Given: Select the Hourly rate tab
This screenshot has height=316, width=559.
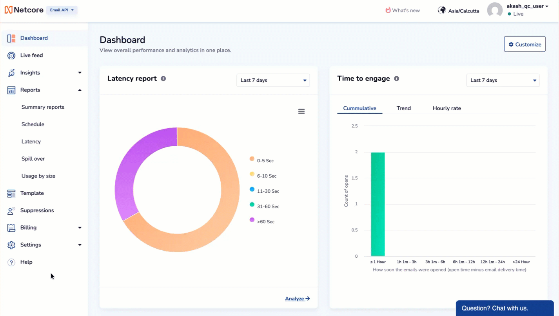Looking at the screenshot, I should click(x=446, y=108).
